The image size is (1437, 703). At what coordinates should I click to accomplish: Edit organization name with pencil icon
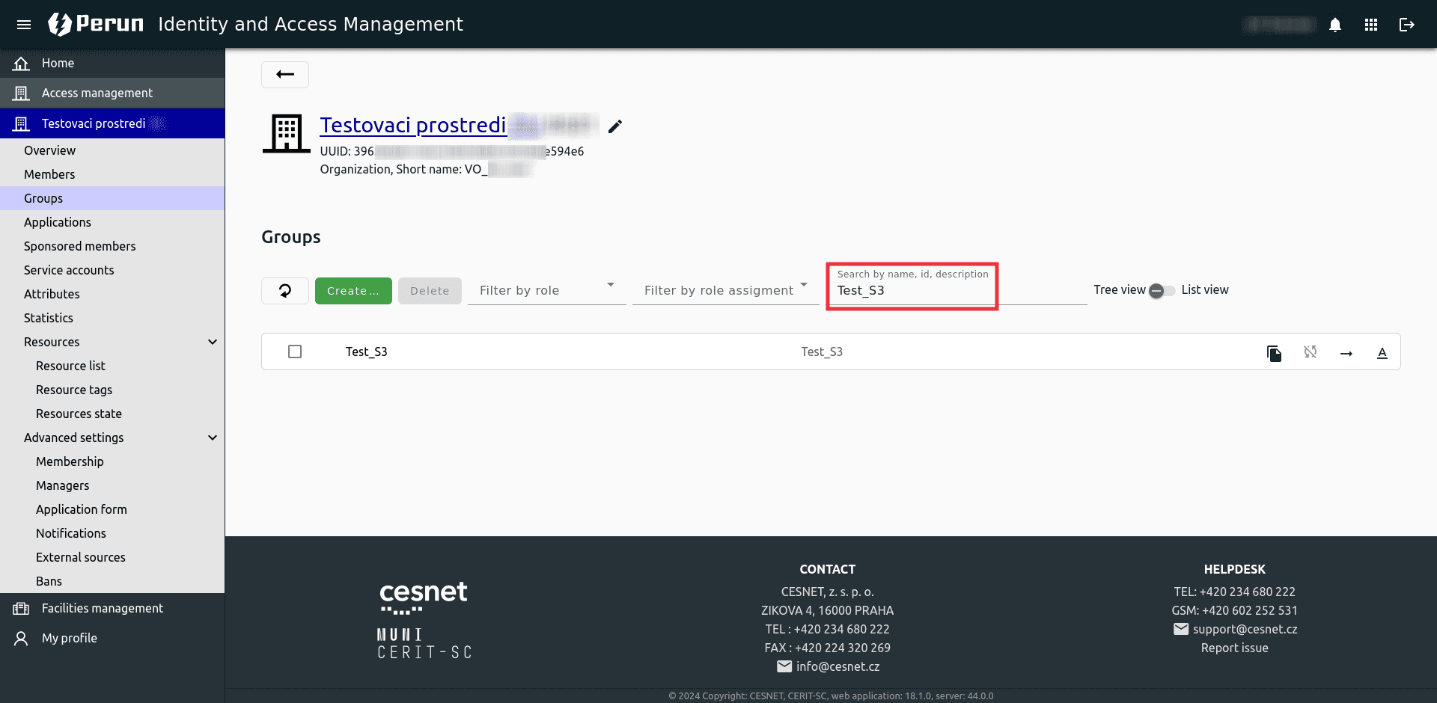(x=614, y=126)
